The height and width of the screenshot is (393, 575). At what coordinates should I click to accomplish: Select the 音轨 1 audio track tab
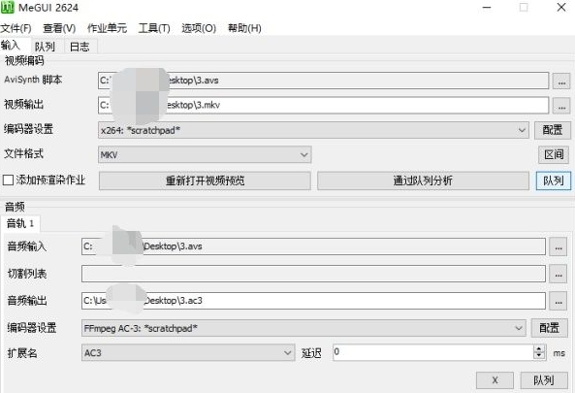click(x=20, y=223)
